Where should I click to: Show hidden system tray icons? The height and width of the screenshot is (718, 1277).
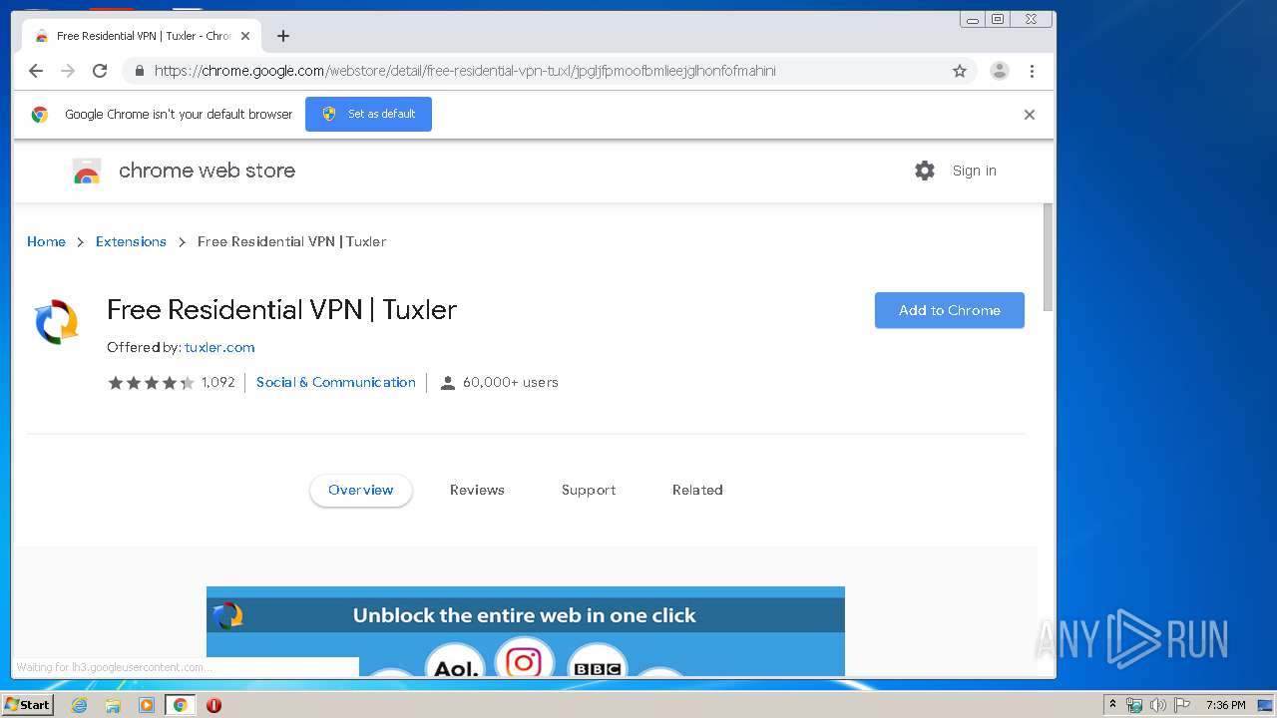pyautogui.click(x=1112, y=705)
